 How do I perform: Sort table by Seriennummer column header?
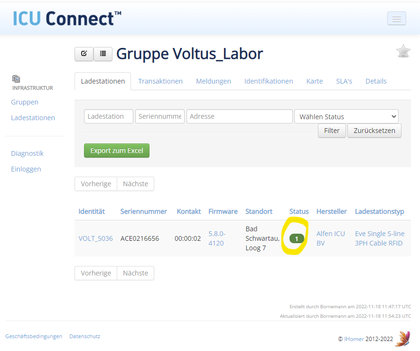tap(144, 211)
